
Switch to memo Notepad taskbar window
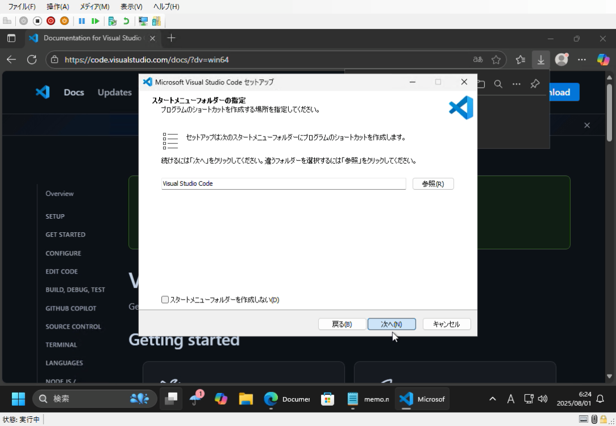[367, 399]
